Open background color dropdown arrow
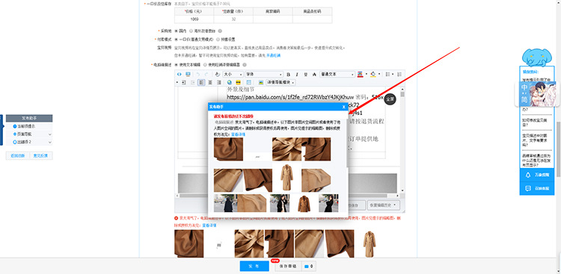 click(x=379, y=75)
